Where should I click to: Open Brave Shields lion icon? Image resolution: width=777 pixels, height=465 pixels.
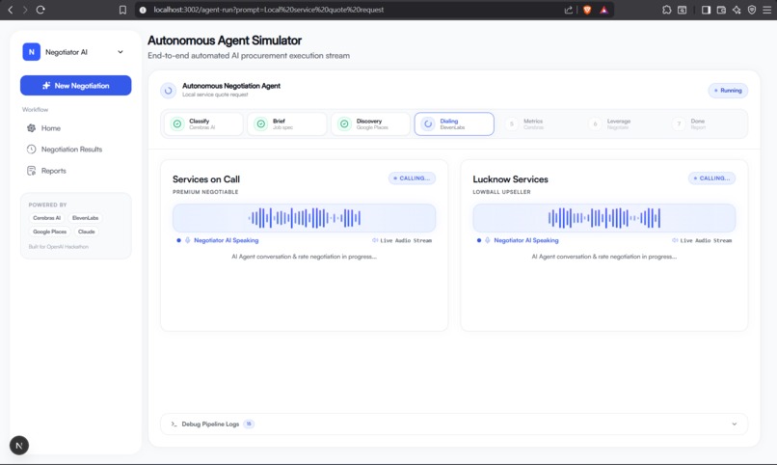(x=587, y=10)
